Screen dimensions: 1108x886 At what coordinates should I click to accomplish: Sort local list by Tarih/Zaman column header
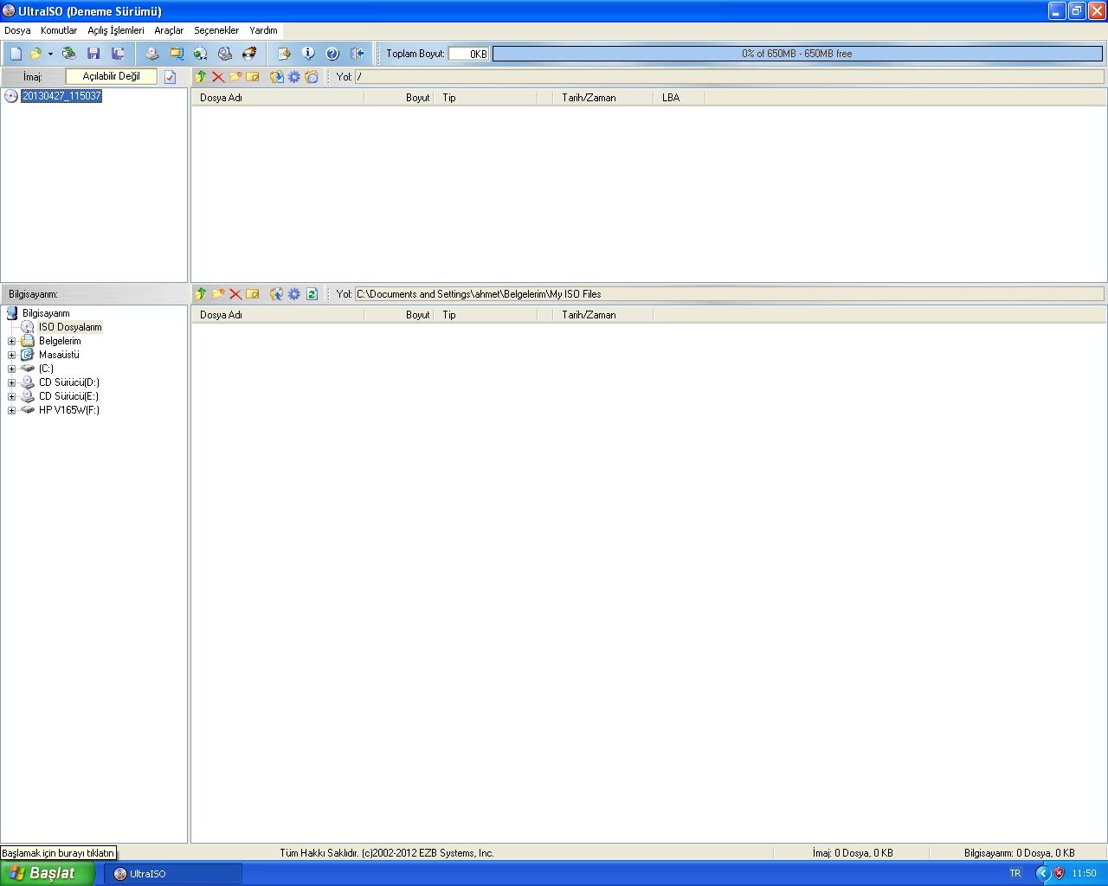tap(602, 315)
